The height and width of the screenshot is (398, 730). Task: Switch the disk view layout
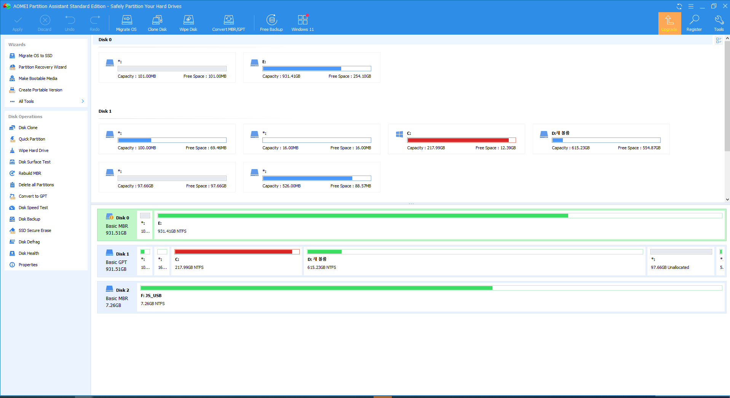[719, 40]
